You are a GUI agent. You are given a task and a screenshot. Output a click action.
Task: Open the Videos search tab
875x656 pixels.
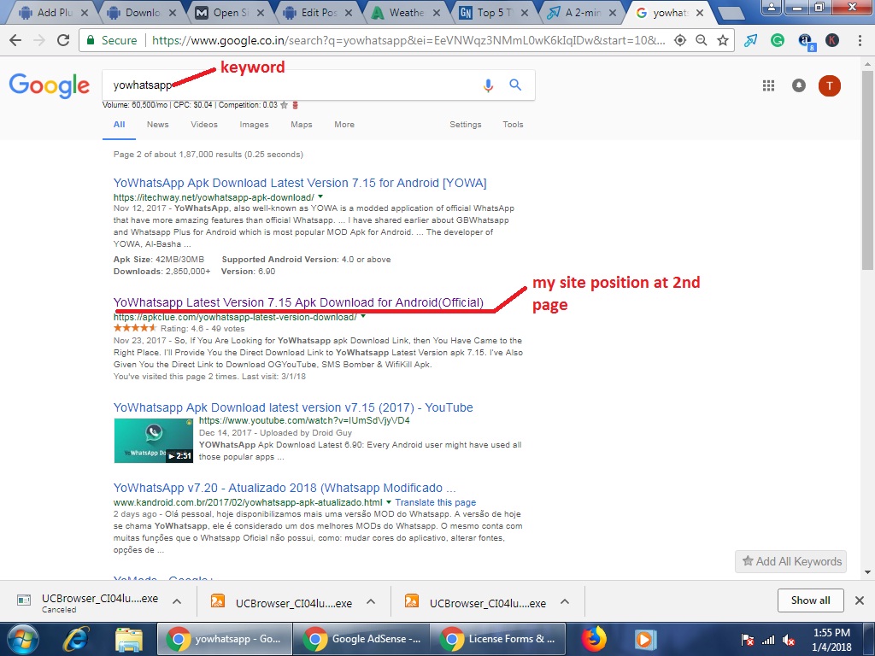[204, 125]
